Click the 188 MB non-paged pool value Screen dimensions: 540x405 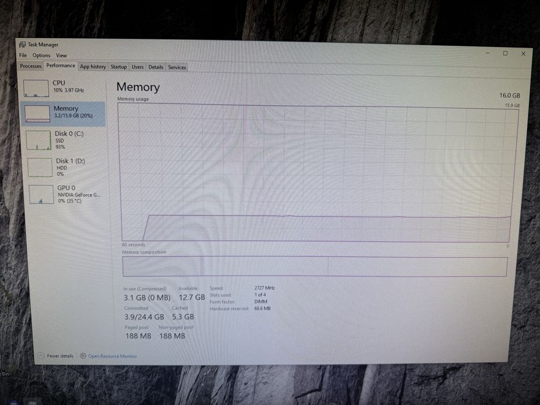pos(172,336)
